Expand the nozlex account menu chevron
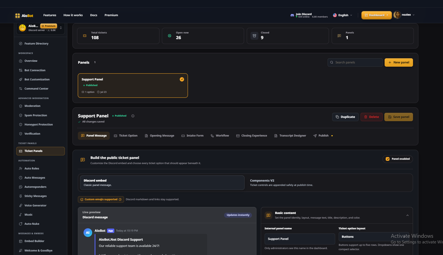Image resolution: width=443 pixels, height=255 pixels. 414,15
